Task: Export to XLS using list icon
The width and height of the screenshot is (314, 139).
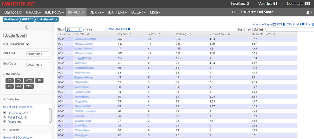Action: [303, 25]
